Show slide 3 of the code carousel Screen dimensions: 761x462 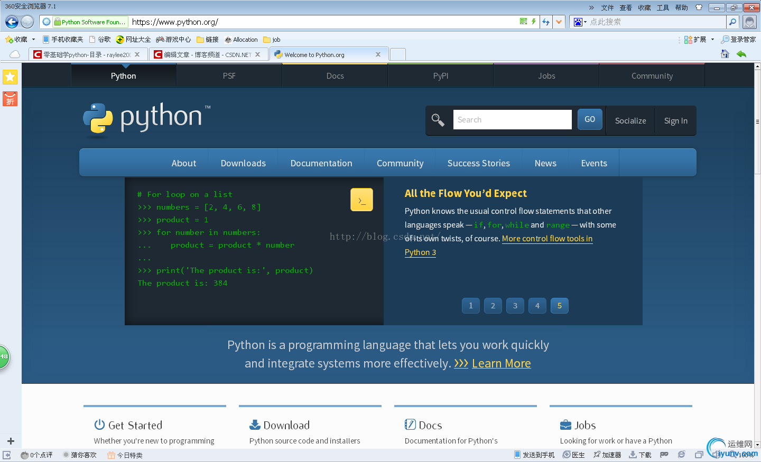515,306
